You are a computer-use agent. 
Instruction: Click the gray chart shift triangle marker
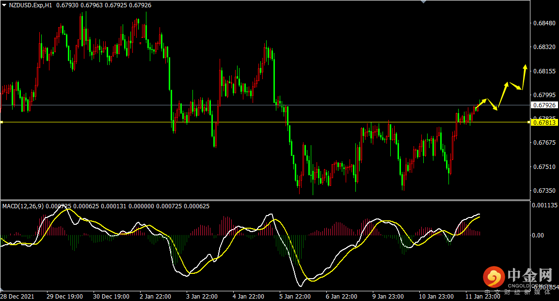point(423,2)
